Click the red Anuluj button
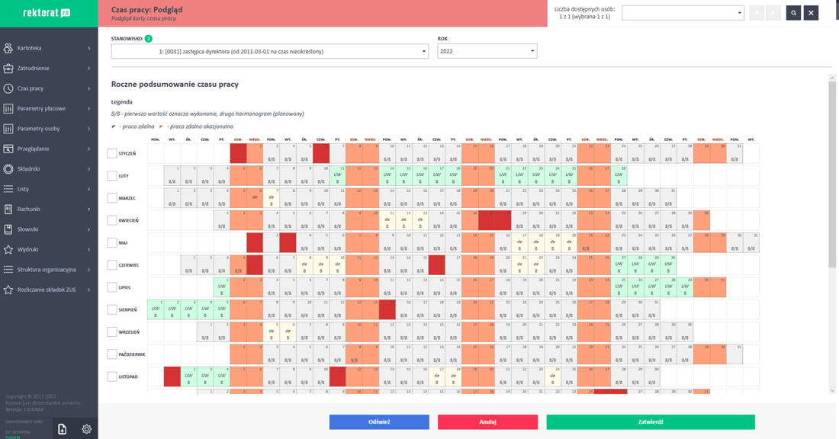839x439 pixels. click(x=487, y=422)
